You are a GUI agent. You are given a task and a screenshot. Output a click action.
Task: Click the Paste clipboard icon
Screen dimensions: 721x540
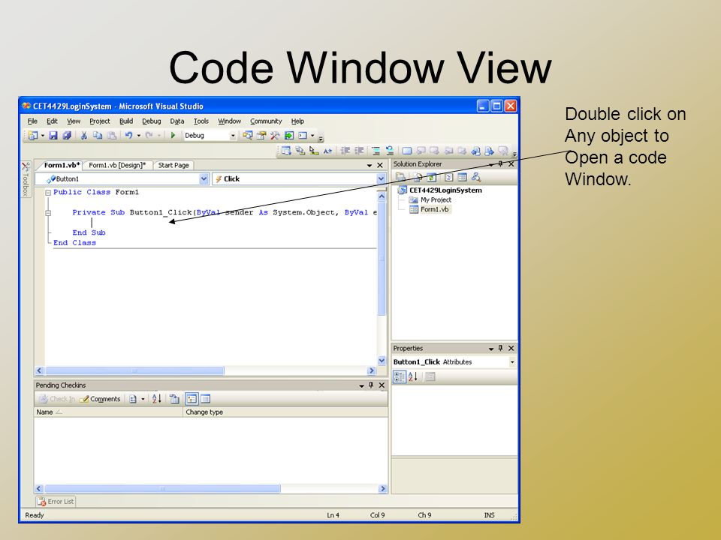pyautogui.click(x=111, y=136)
